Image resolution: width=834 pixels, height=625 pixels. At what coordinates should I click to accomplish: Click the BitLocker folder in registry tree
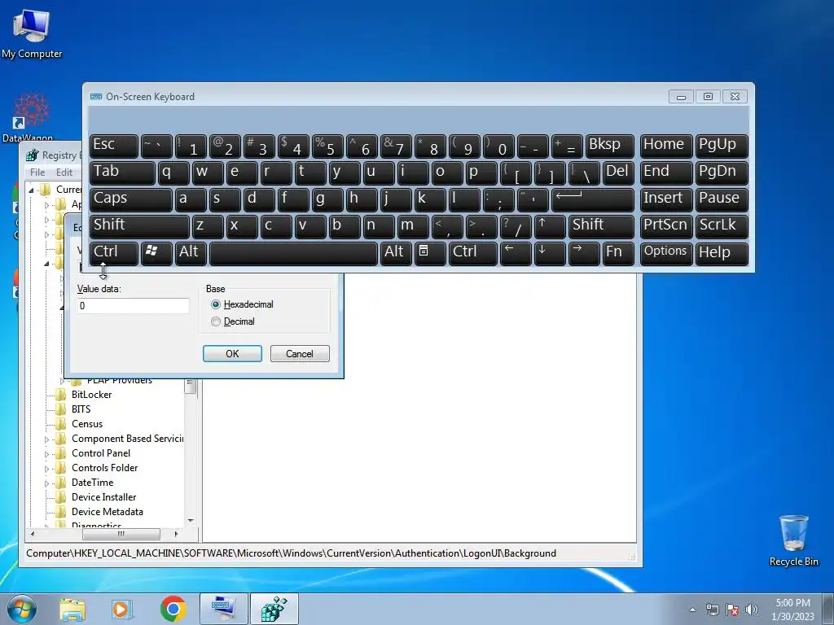(91, 395)
